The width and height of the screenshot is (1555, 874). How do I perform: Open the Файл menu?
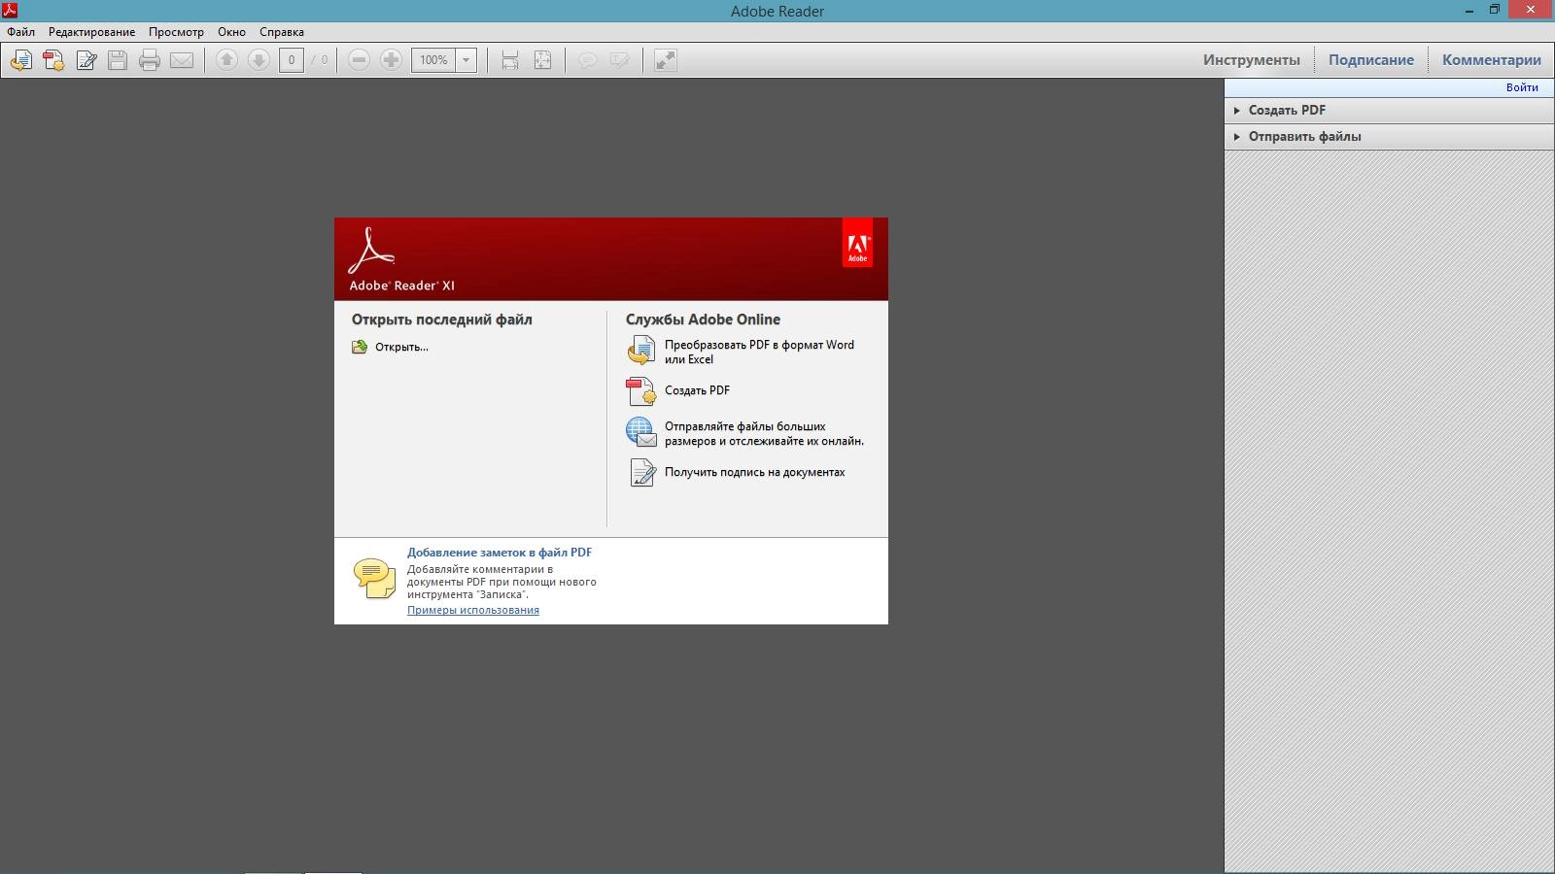20,32
